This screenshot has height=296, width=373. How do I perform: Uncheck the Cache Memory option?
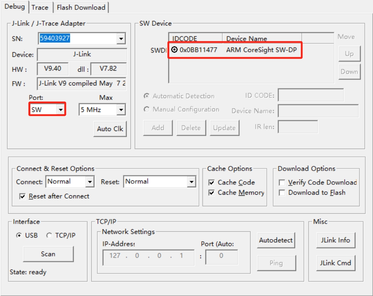[x=211, y=193]
